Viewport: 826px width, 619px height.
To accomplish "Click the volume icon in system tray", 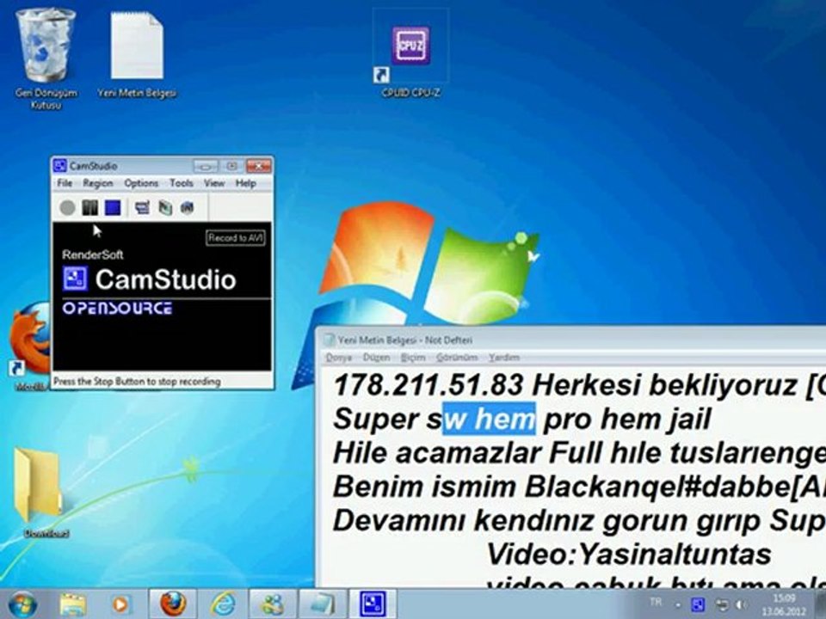I will [x=741, y=605].
